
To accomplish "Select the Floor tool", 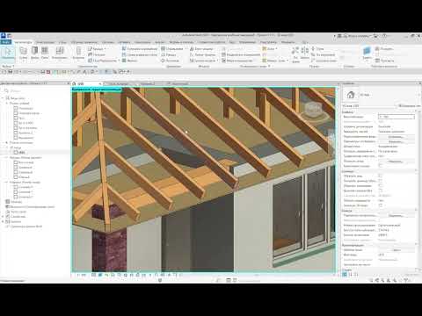I will click(x=103, y=61).
